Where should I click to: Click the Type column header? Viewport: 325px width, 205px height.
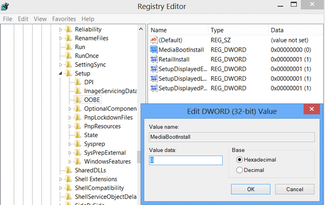pyautogui.click(x=238, y=30)
